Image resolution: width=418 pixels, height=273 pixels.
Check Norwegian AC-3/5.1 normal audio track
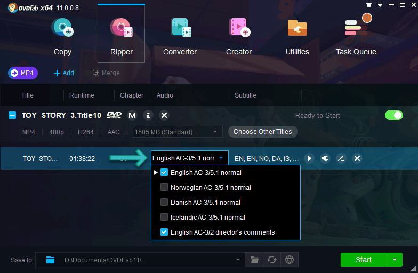click(x=164, y=188)
